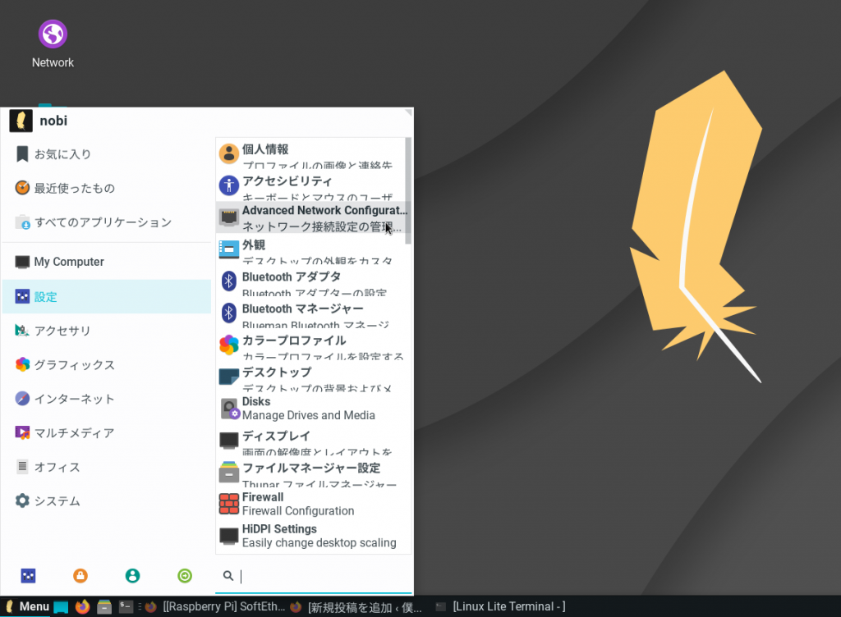Click the show desktop taskbar icon
The image size is (841, 617).
click(61, 607)
